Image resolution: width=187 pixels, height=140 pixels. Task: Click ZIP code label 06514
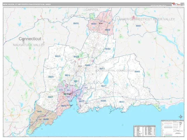pos(67,75)
